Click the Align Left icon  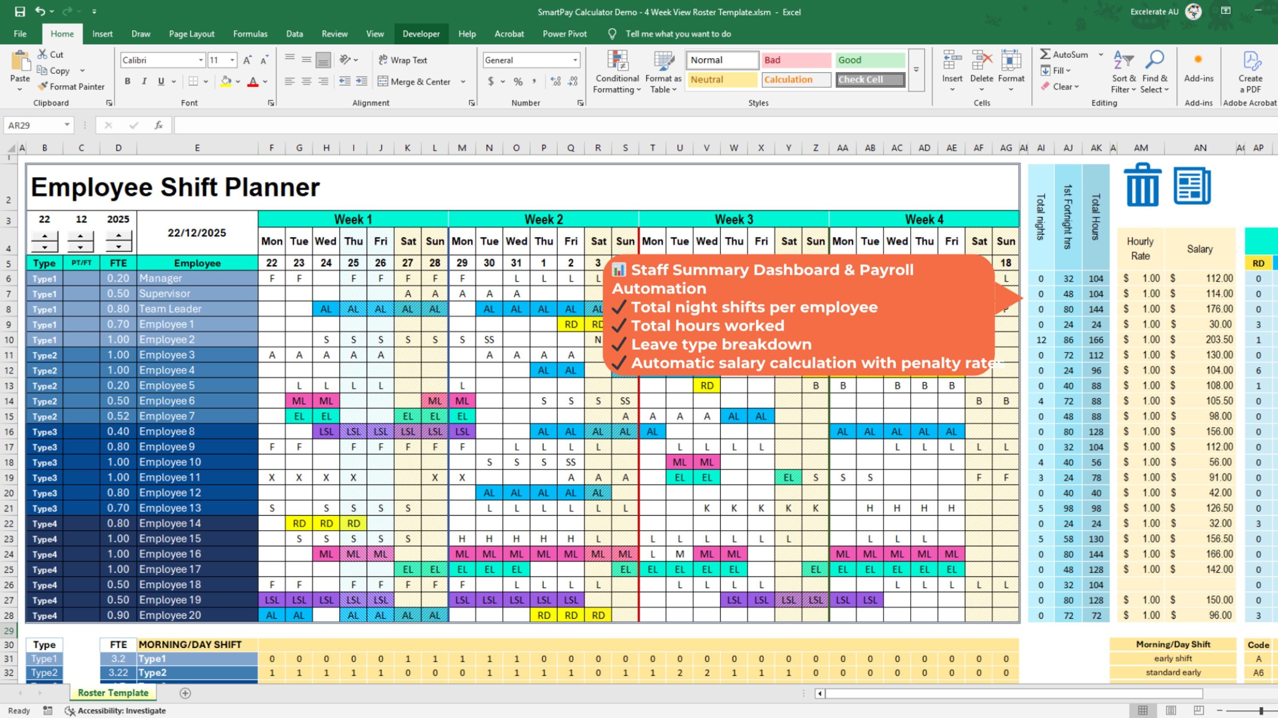pos(290,81)
